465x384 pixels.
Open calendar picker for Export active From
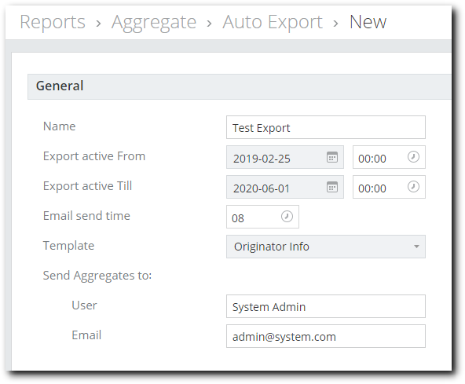click(331, 157)
